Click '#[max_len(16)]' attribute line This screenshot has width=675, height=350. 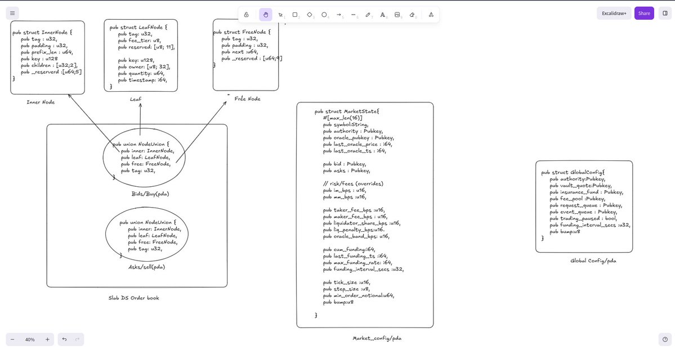click(x=343, y=118)
